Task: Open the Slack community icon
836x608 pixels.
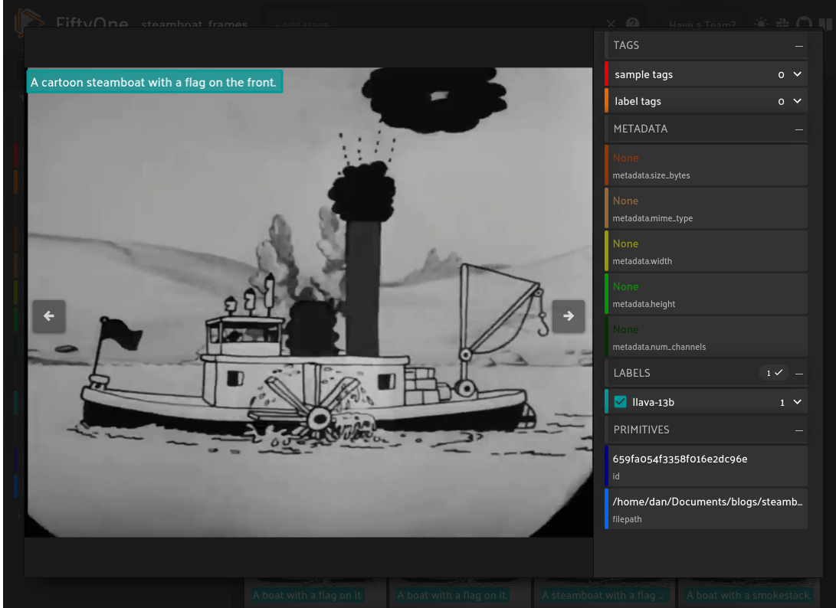Action: coord(782,24)
